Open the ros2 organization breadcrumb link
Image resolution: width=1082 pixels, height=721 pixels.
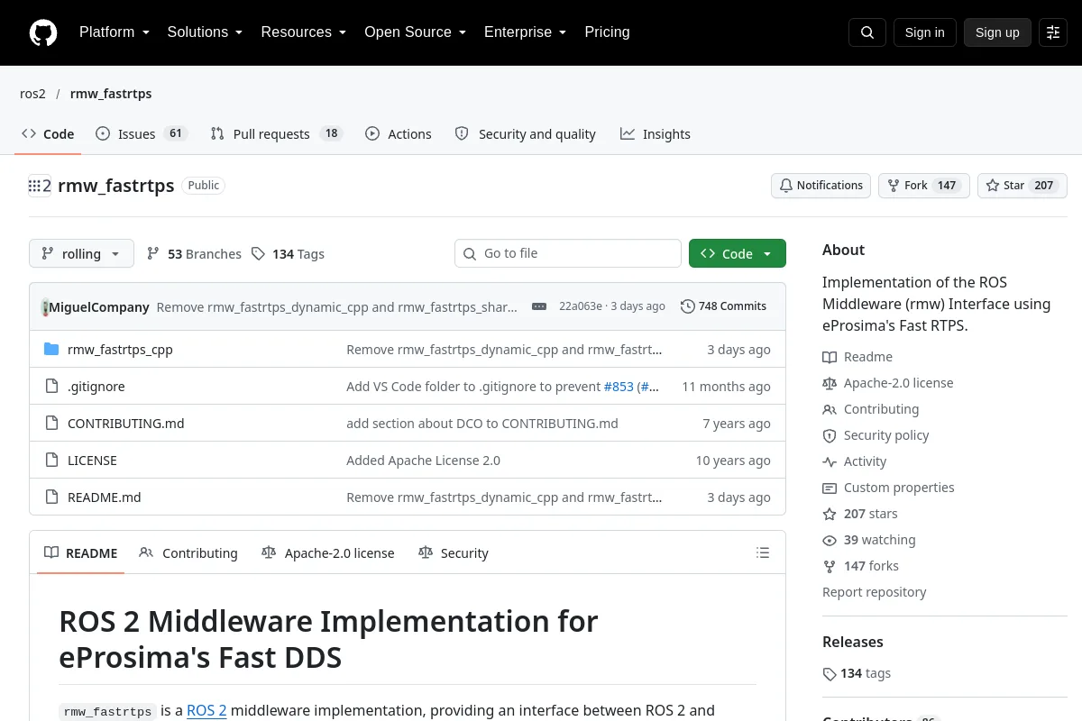click(32, 94)
